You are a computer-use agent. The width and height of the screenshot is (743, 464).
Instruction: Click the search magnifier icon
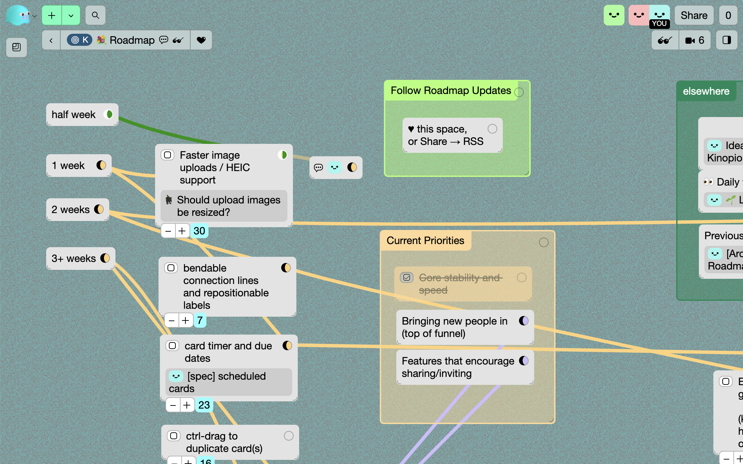coord(95,15)
